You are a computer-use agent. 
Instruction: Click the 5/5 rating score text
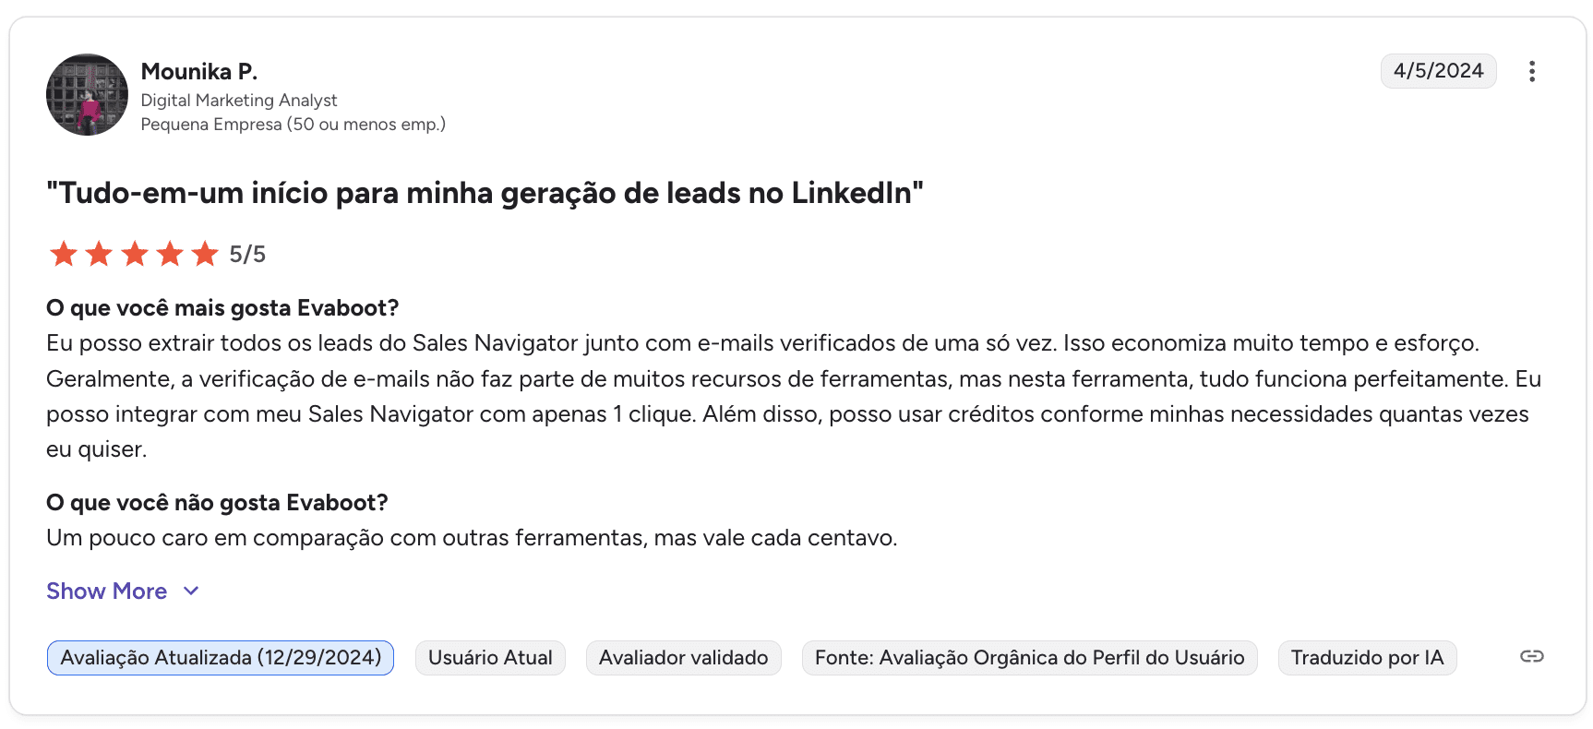click(247, 255)
